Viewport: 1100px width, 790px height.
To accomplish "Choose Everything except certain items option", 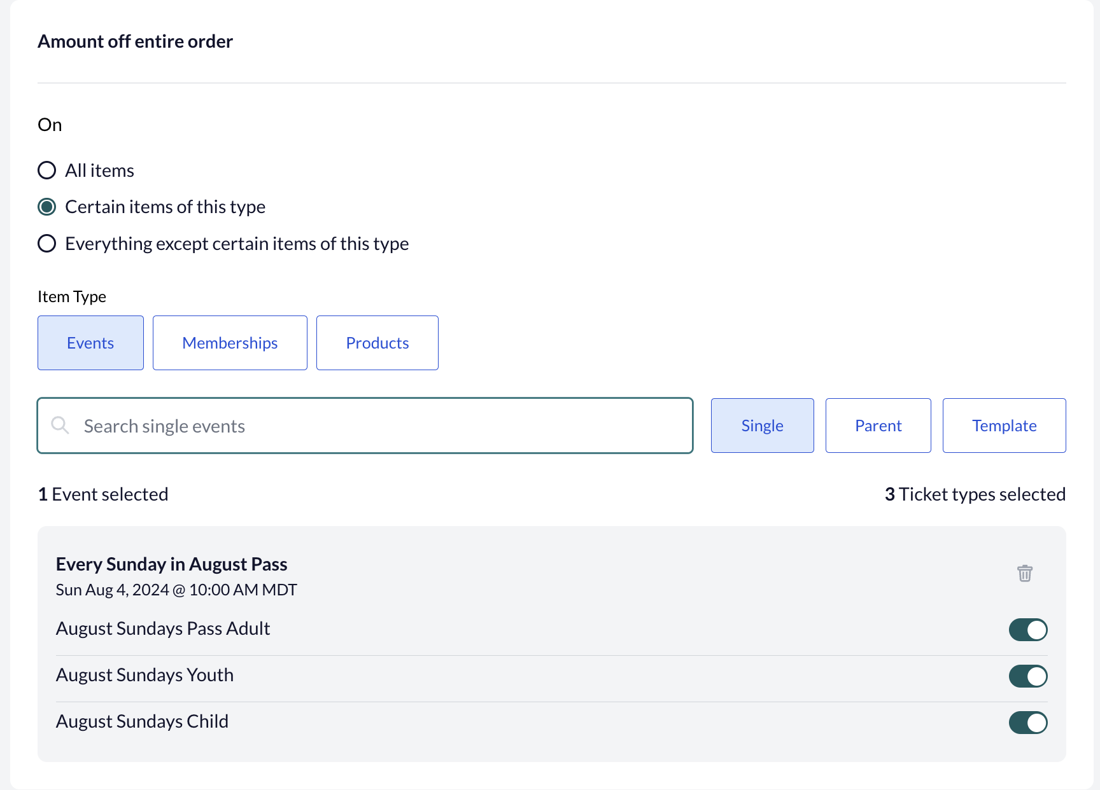I will [46, 244].
